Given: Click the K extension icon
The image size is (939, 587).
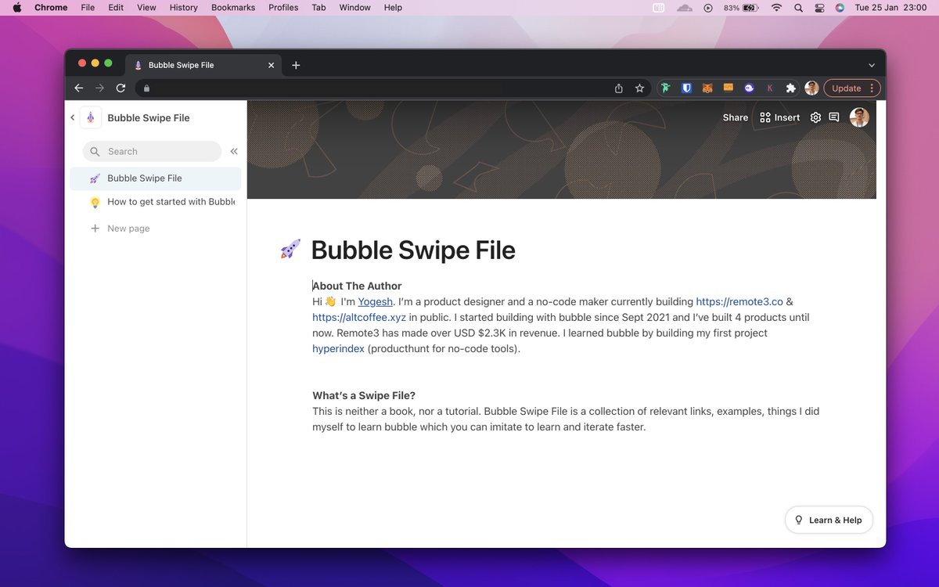Looking at the screenshot, I should (770, 88).
